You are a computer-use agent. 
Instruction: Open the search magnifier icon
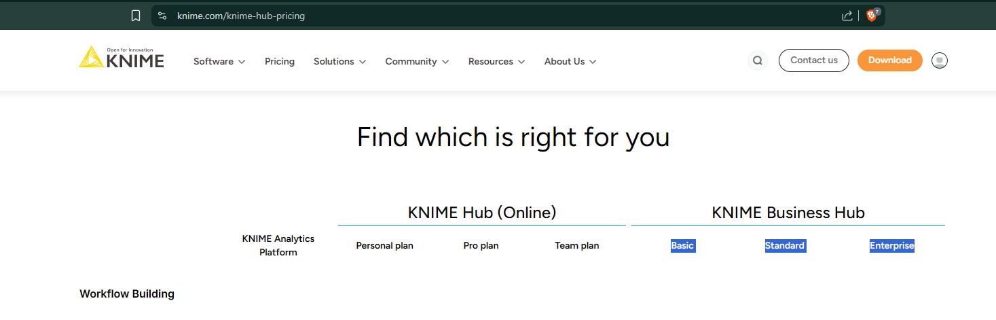(x=758, y=60)
